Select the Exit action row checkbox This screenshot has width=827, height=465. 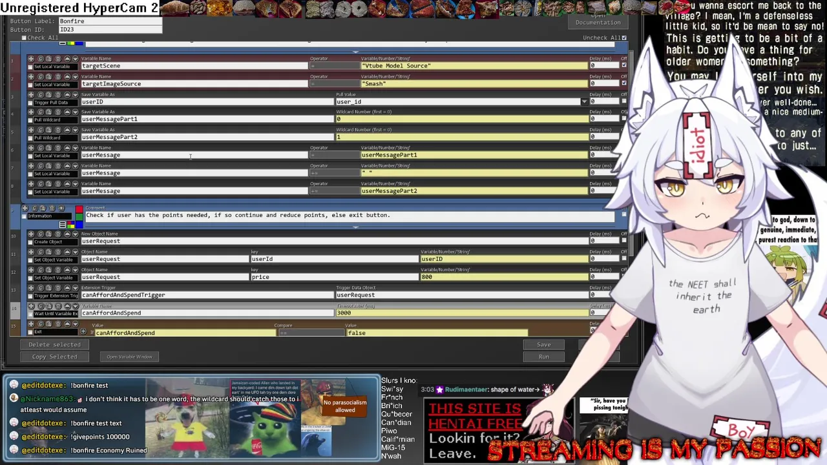coord(30,332)
